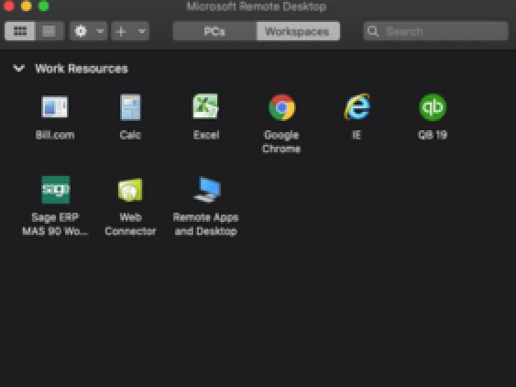Switch to grid view layout
Viewport: 516px width, 387px height.
(20, 31)
